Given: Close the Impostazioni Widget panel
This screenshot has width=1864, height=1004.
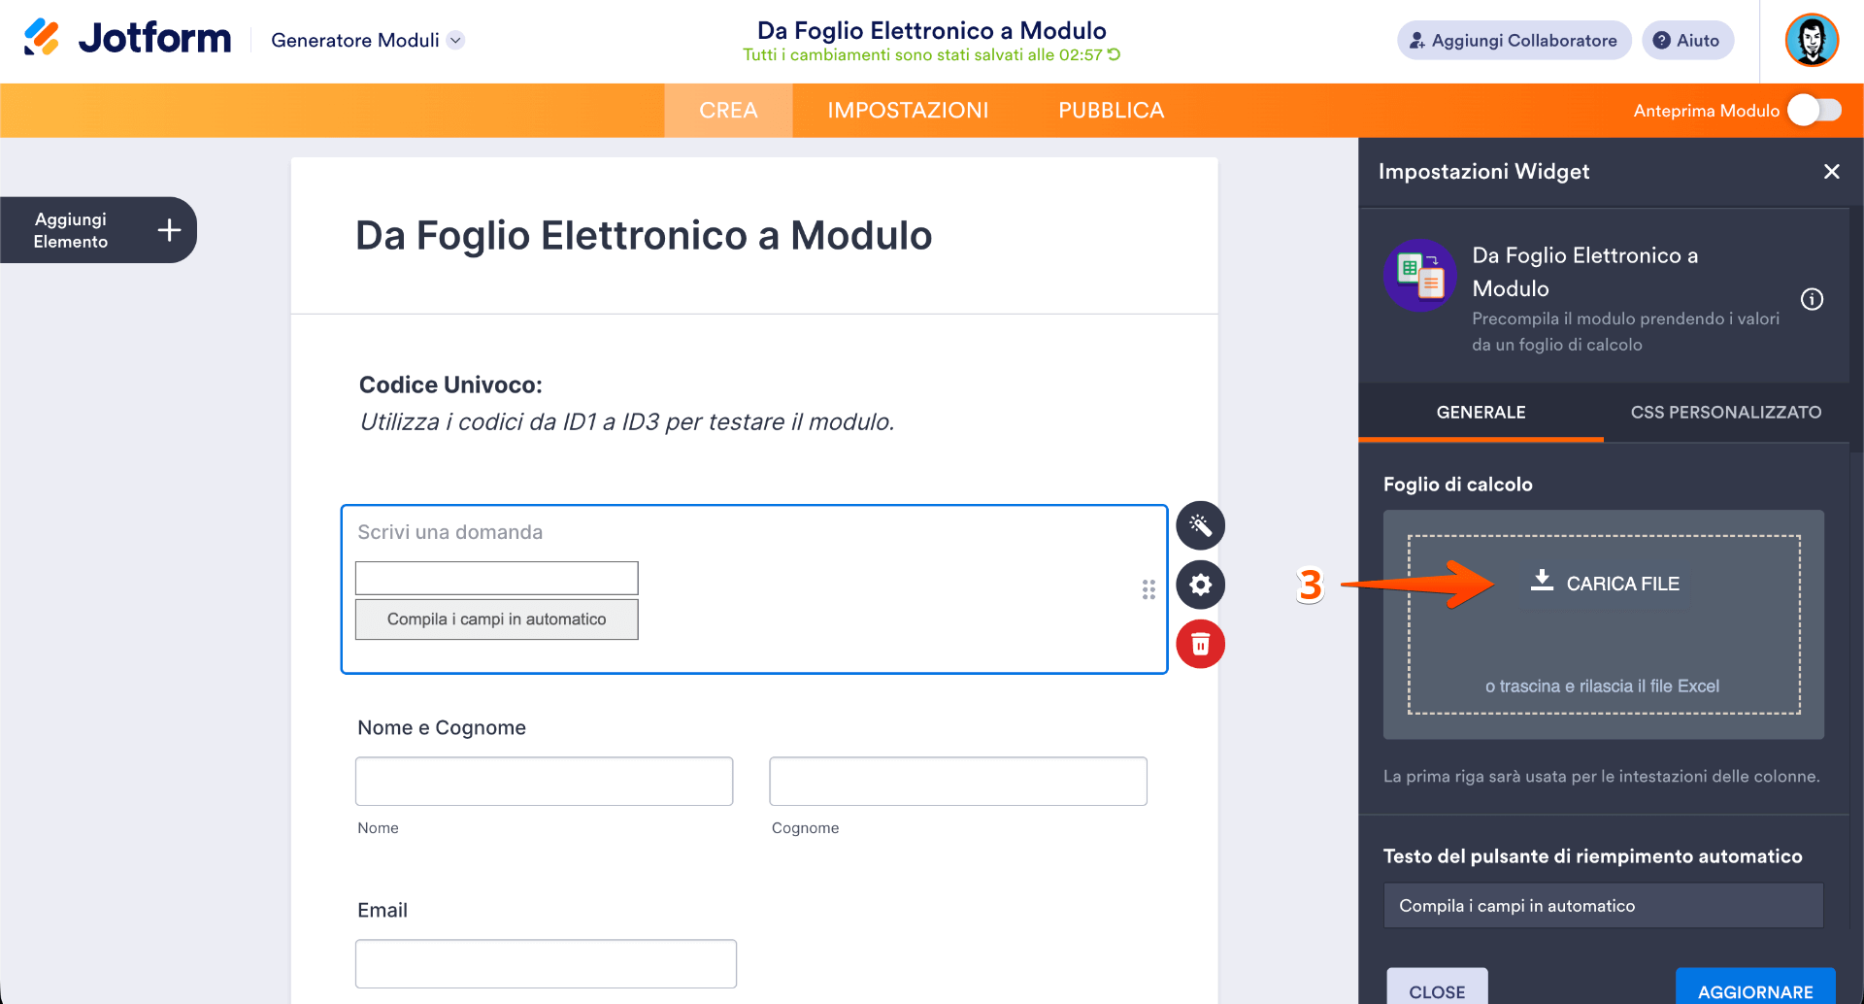Looking at the screenshot, I should point(1831,172).
